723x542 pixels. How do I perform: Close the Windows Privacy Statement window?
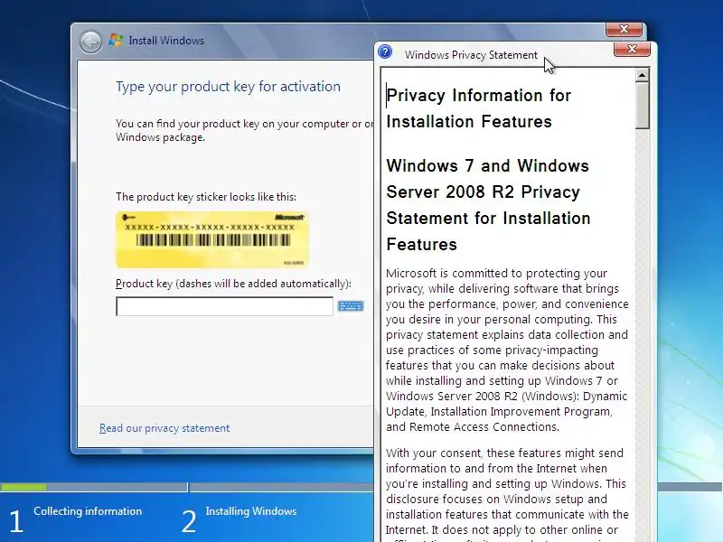coord(632,49)
